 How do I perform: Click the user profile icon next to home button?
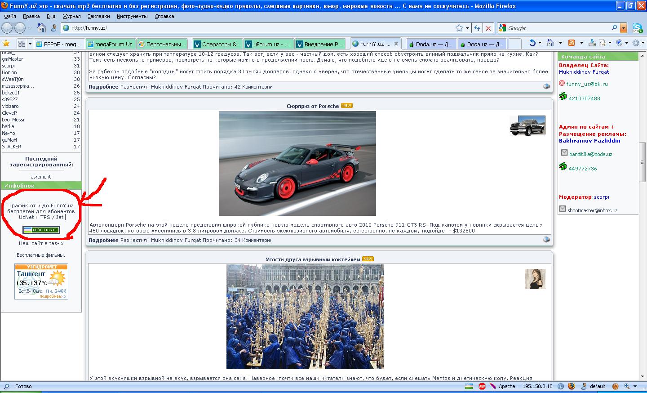(54, 28)
